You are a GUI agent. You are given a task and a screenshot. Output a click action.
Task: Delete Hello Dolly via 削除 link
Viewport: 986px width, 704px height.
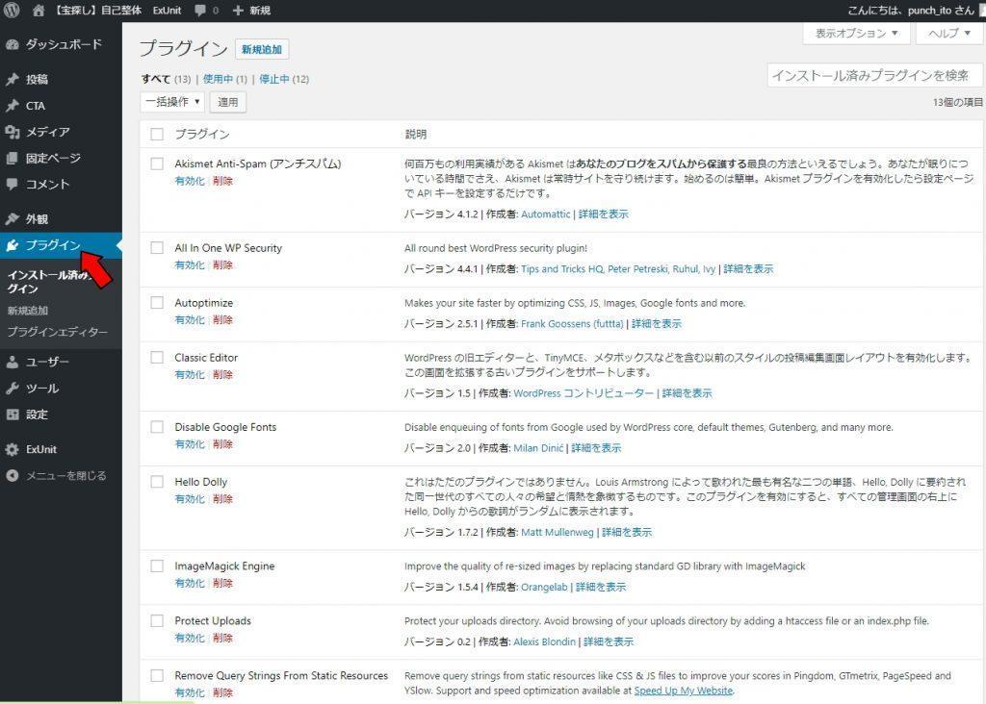coord(222,498)
